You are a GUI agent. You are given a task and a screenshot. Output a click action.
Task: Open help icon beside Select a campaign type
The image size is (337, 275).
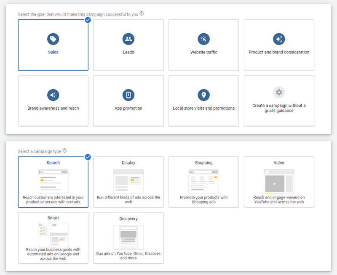64,151
